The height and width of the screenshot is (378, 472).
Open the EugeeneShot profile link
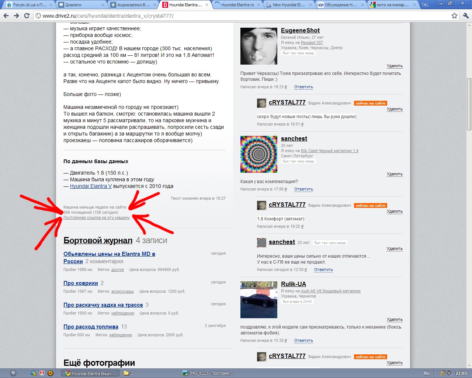[x=300, y=31]
